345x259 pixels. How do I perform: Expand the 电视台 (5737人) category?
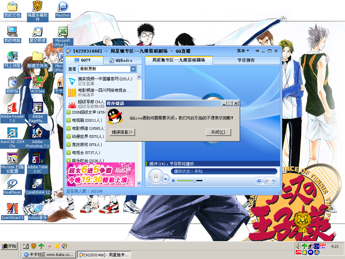(x=69, y=153)
